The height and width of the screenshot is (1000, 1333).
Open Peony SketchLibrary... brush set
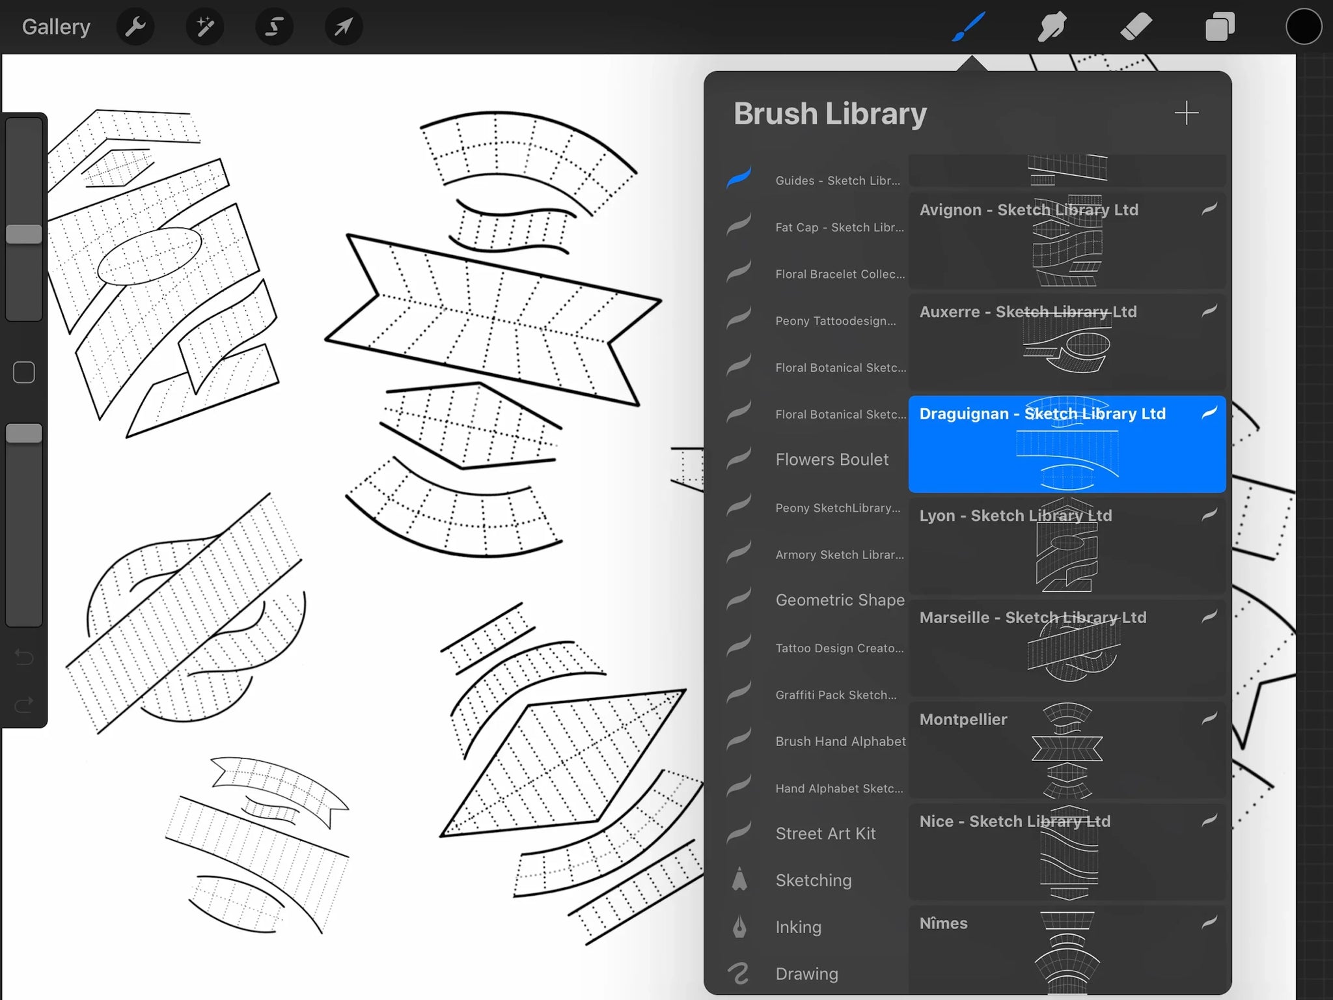tap(815, 508)
